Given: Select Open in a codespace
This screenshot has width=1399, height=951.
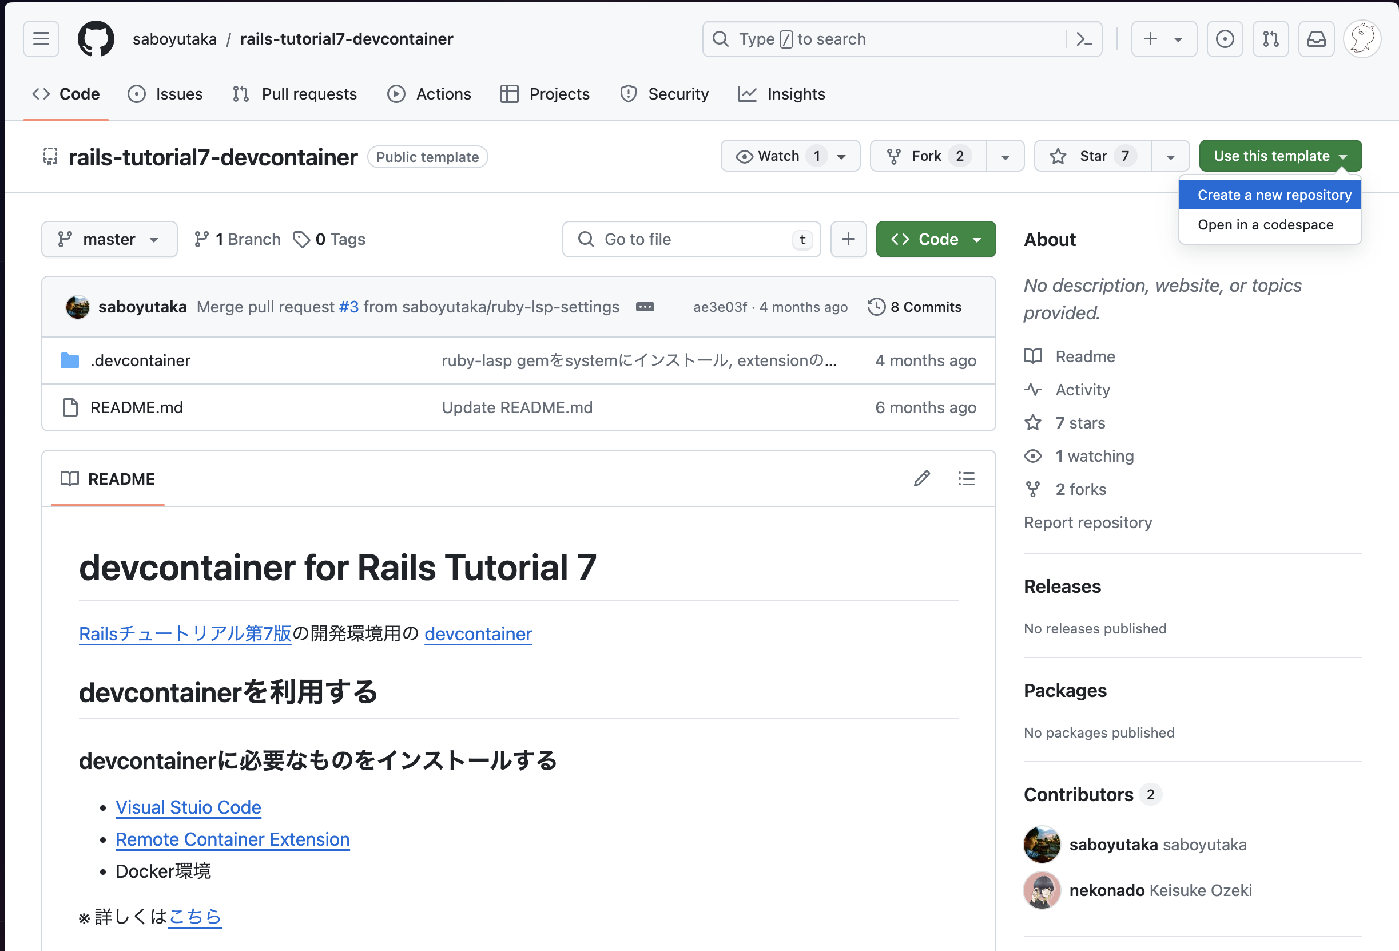Looking at the screenshot, I should [1270, 225].
